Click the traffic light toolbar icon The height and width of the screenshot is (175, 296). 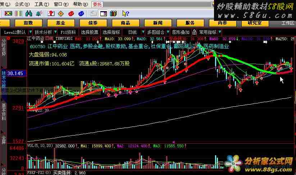[x=8, y=14]
